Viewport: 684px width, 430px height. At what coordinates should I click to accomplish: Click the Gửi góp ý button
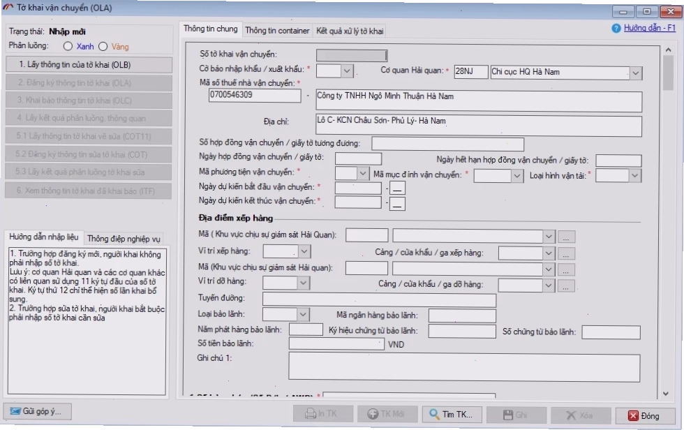(x=38, y=411)
